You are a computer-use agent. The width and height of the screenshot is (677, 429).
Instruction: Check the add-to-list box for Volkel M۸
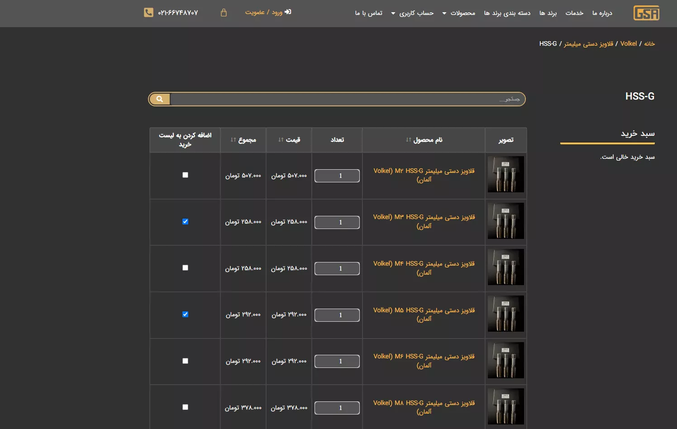(x=185, y=407)
